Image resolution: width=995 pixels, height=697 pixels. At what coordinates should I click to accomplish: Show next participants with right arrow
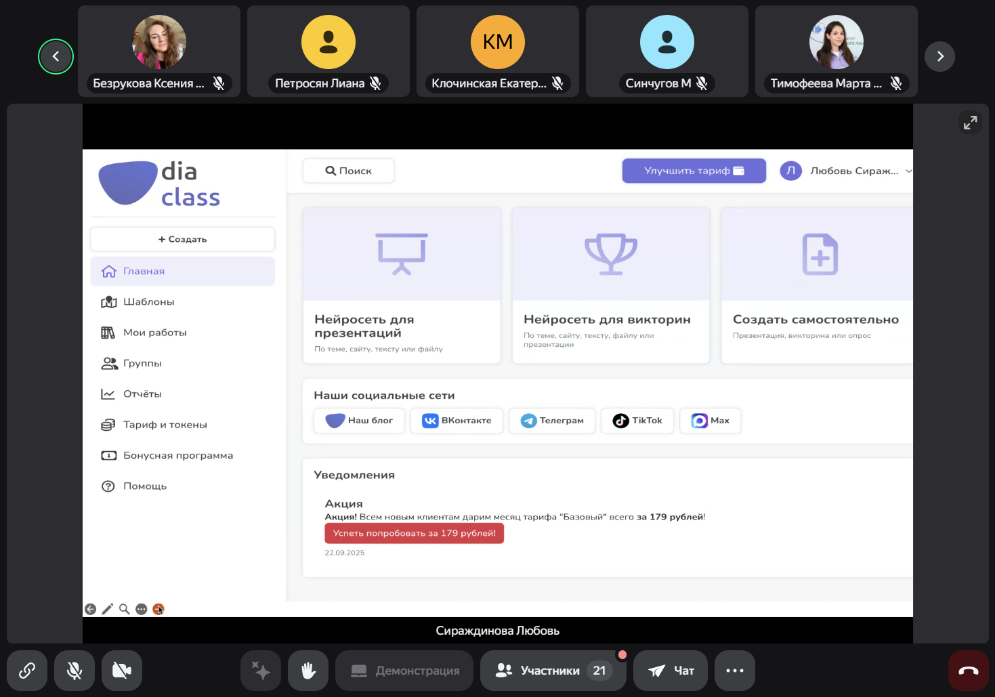pos(939,56)
